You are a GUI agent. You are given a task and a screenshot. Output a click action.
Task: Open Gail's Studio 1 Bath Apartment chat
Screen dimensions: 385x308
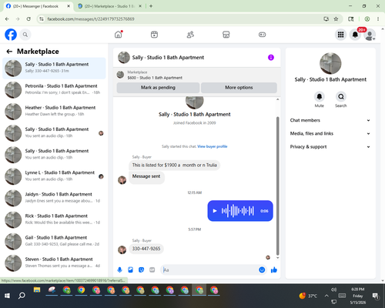click(54, 241)
